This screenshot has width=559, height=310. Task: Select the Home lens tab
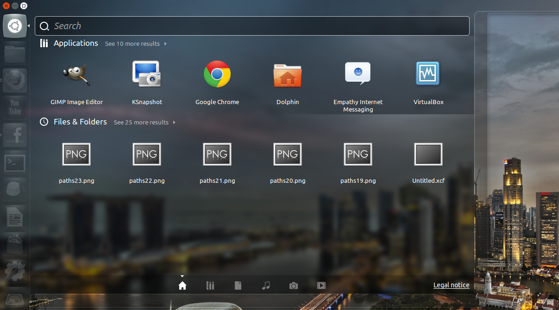tap(182, 285)
